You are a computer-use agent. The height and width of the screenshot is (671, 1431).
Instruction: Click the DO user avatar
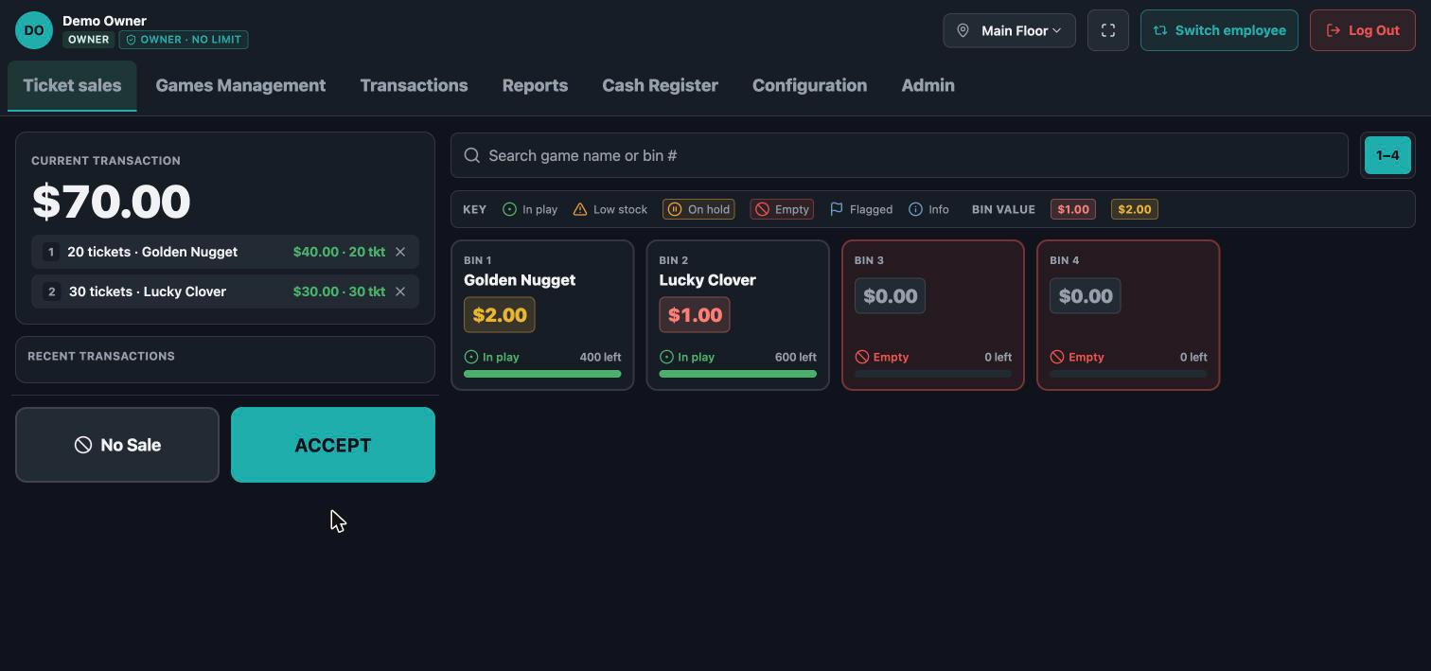34,30
